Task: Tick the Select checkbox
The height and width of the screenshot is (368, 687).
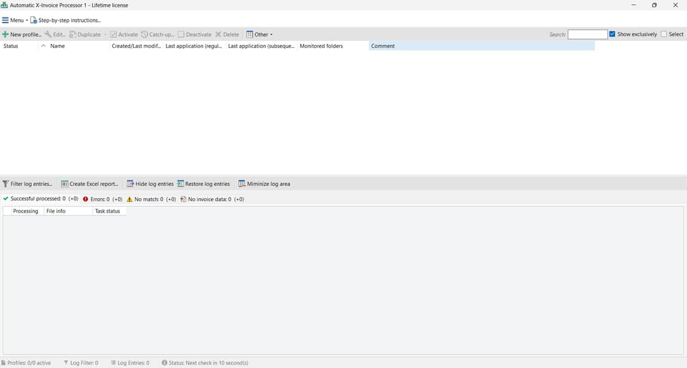Action: coord(664,34)
